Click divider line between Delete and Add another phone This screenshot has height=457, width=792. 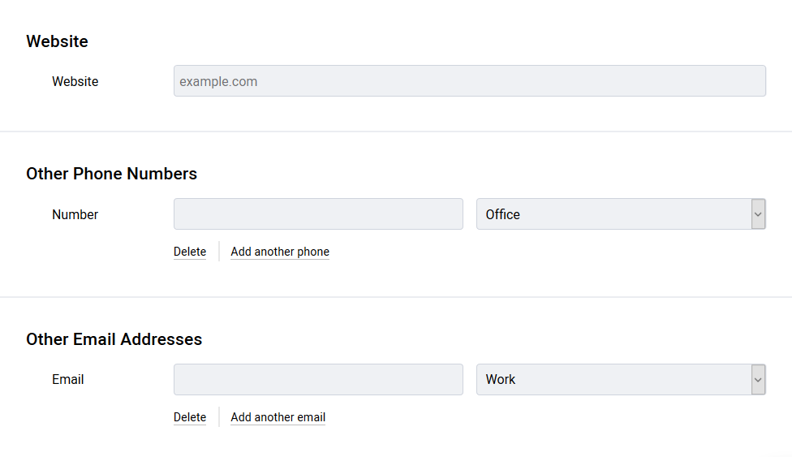[x=219, y=252]
